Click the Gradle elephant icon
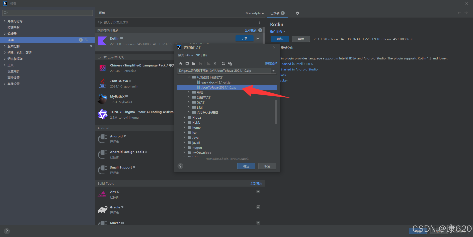This screenshot has width=473, height=237. coord(102,210)
